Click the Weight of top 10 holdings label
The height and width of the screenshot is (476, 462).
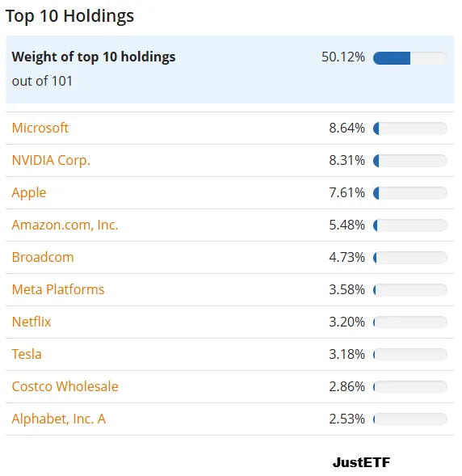tap(94, 57)
